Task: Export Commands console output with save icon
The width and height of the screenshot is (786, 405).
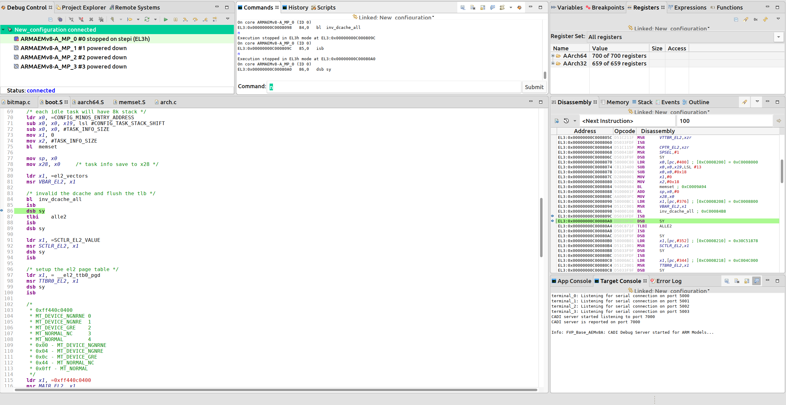Action: tap(463, 8)
